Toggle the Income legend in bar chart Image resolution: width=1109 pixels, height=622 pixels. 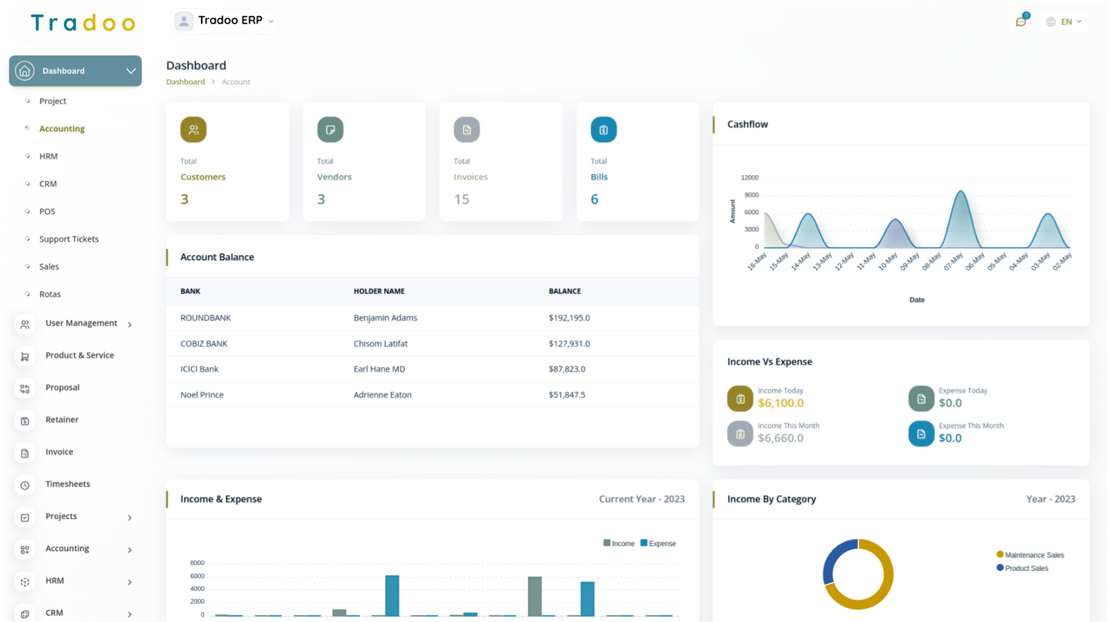(x=619, y=544)
